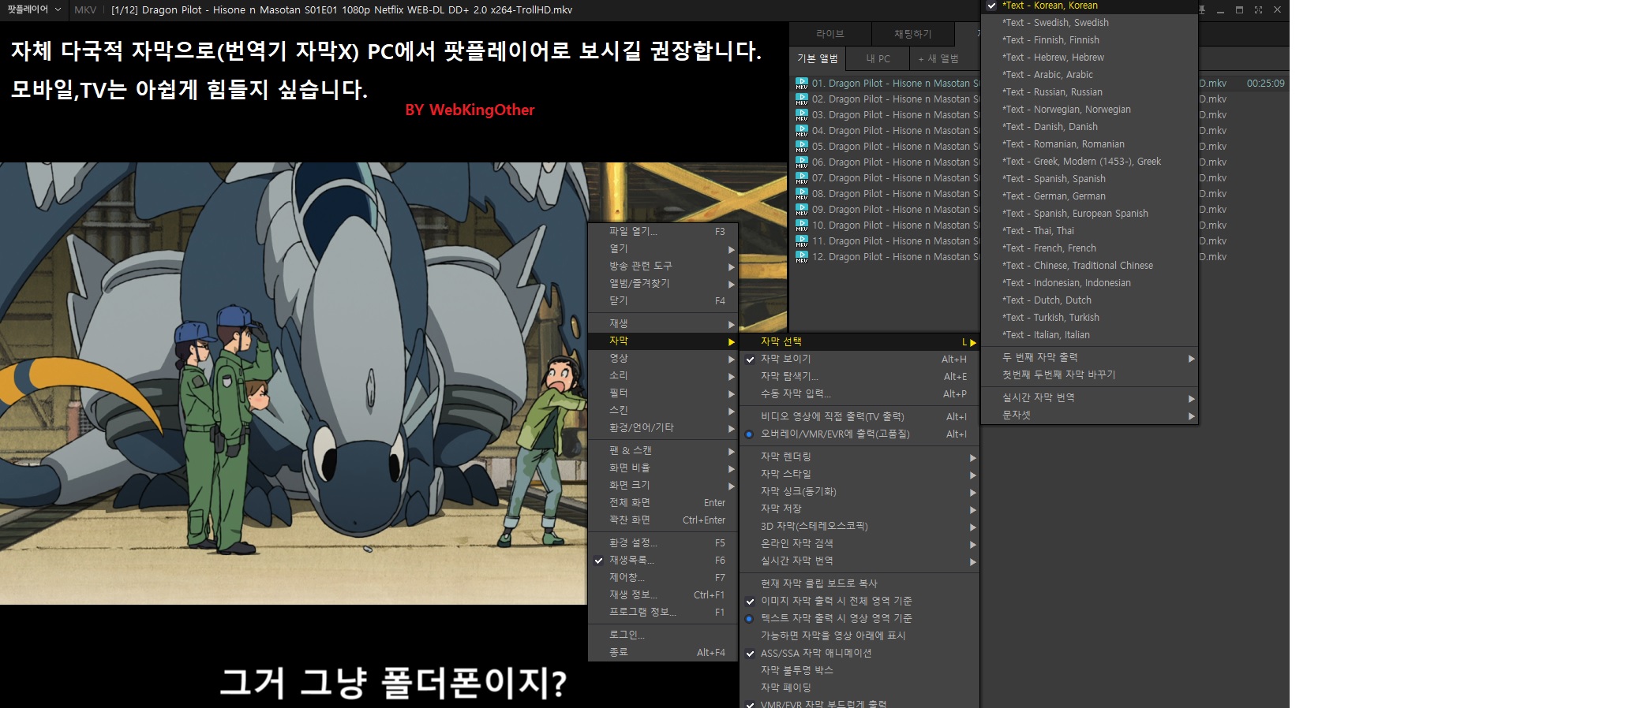
Task: Select German subtitle track
Action: (1089, 196)
